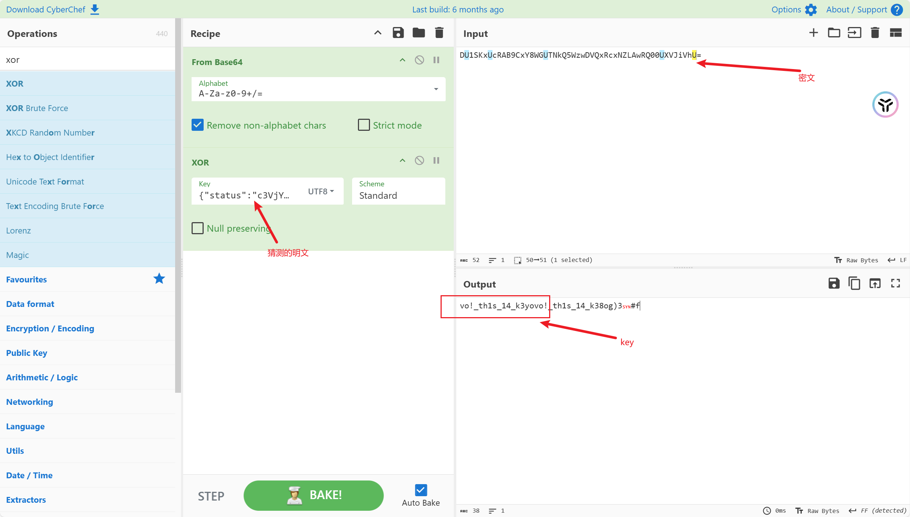
Task: Open the UTF8 key encoding dropdown
Action: pos(321,191)
